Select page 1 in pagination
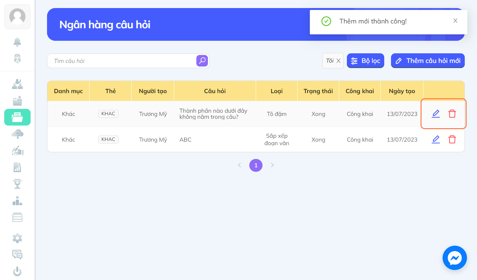Viewport: 477px width, 280px height. point(256,165)
